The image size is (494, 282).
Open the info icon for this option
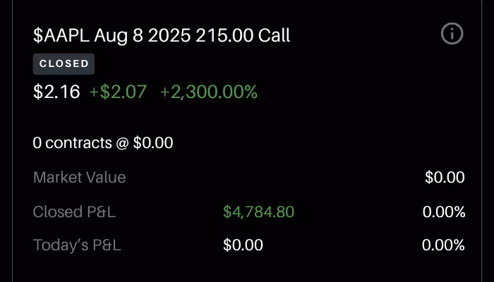[452, 33]
